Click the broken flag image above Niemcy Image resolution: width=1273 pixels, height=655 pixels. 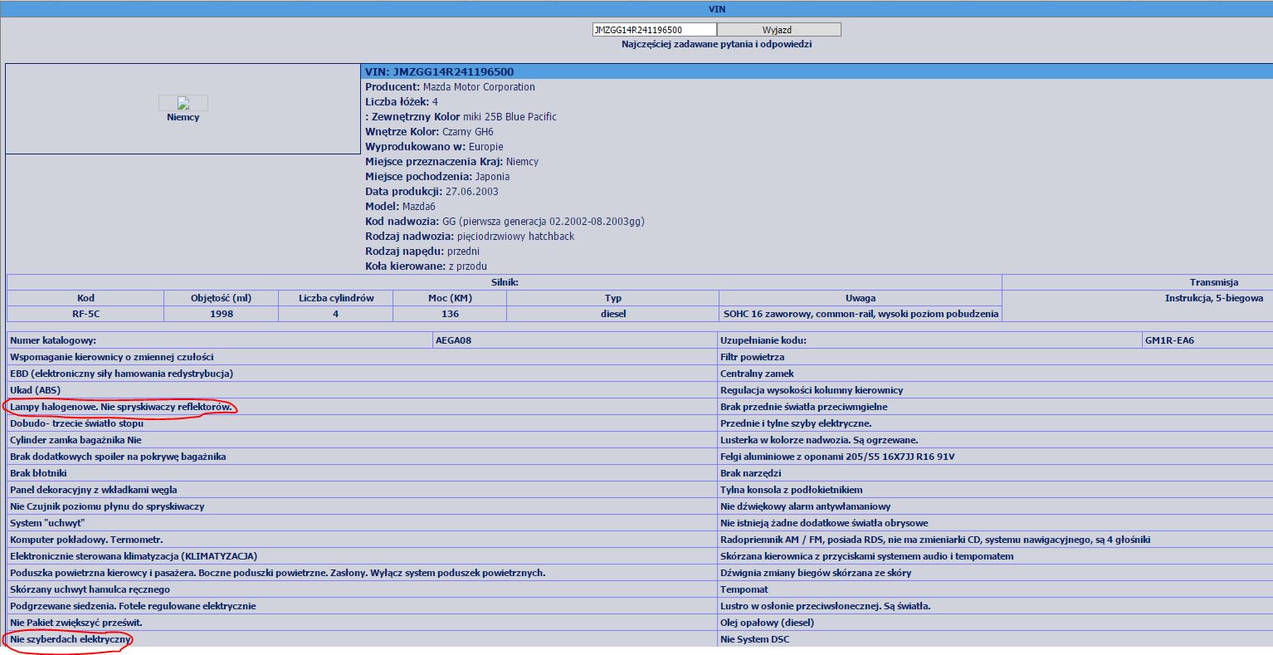click(x=183, y=103)
